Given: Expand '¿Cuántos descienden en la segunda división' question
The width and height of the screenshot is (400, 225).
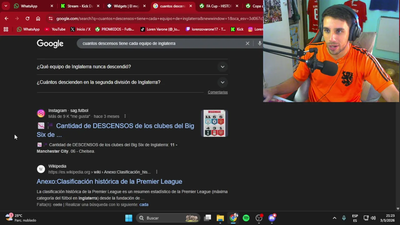Looking at the screenshot, I should pyautogui.click(x=132, y=82).
